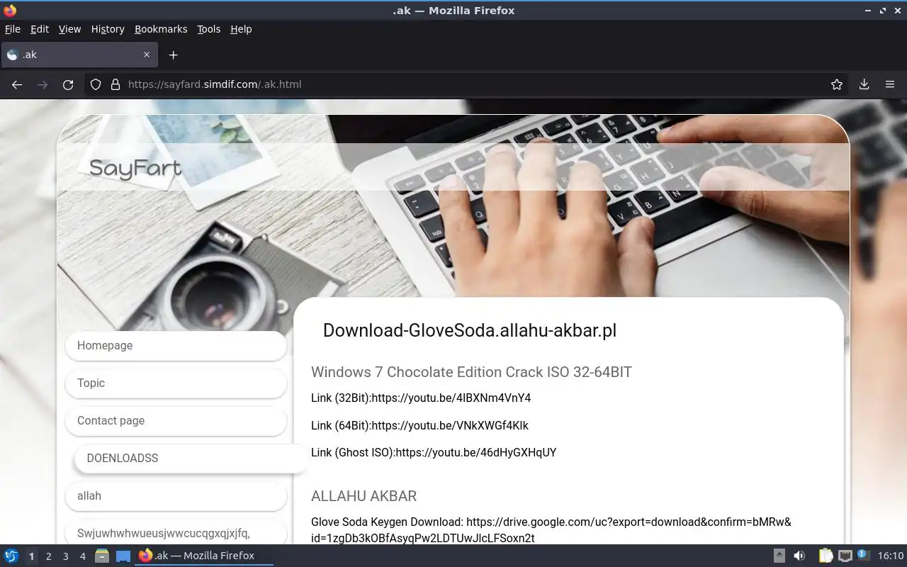
Task: Close the .ak tab
Action: [x=147, y=55]
